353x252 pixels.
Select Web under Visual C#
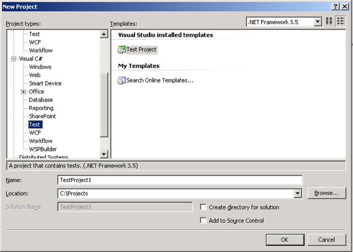coord(35,75)
